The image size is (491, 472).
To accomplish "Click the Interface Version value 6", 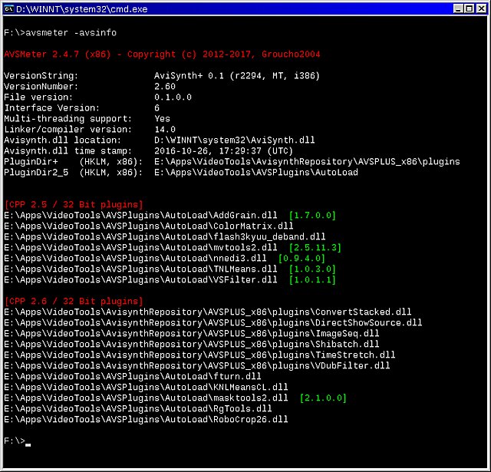I will click(157, 107).
